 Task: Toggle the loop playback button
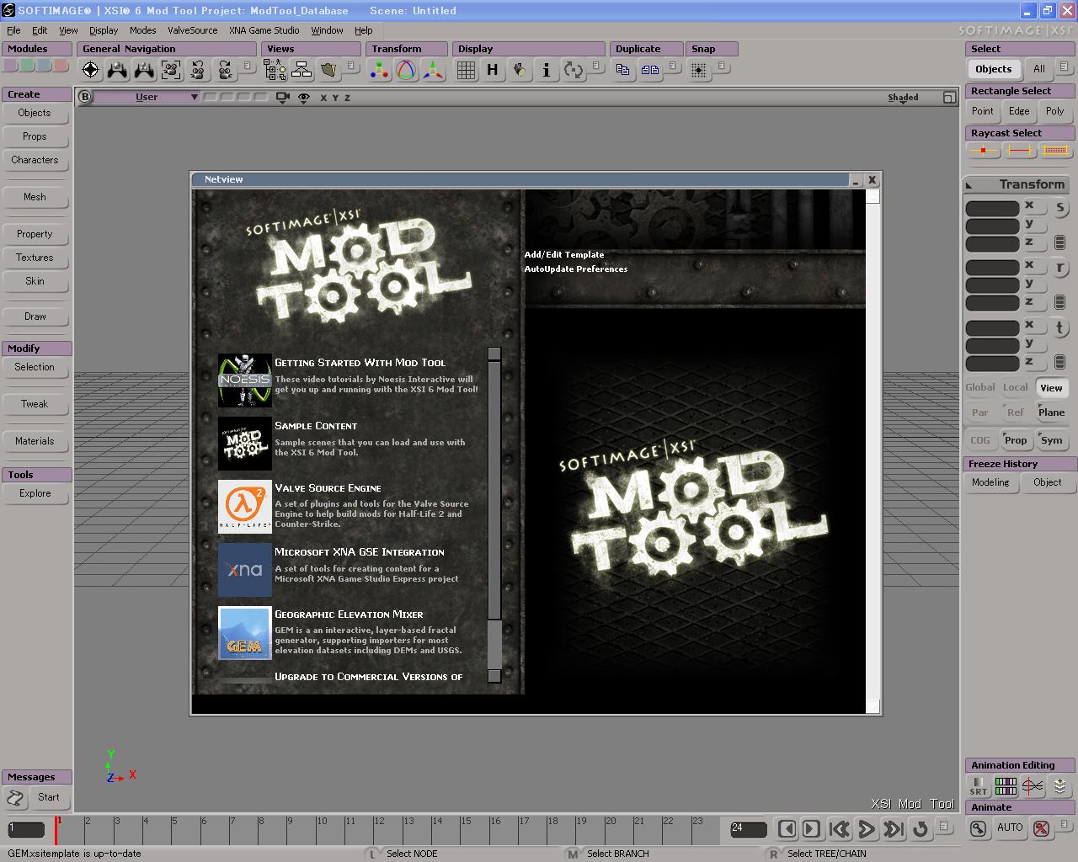921,829
